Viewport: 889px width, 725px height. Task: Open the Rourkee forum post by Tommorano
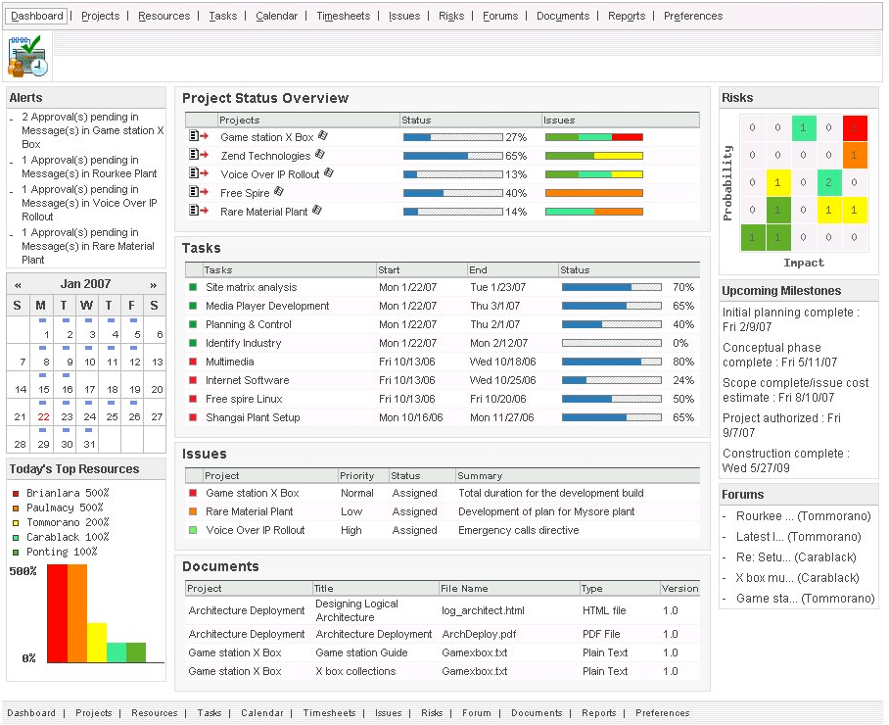point(804,516)
